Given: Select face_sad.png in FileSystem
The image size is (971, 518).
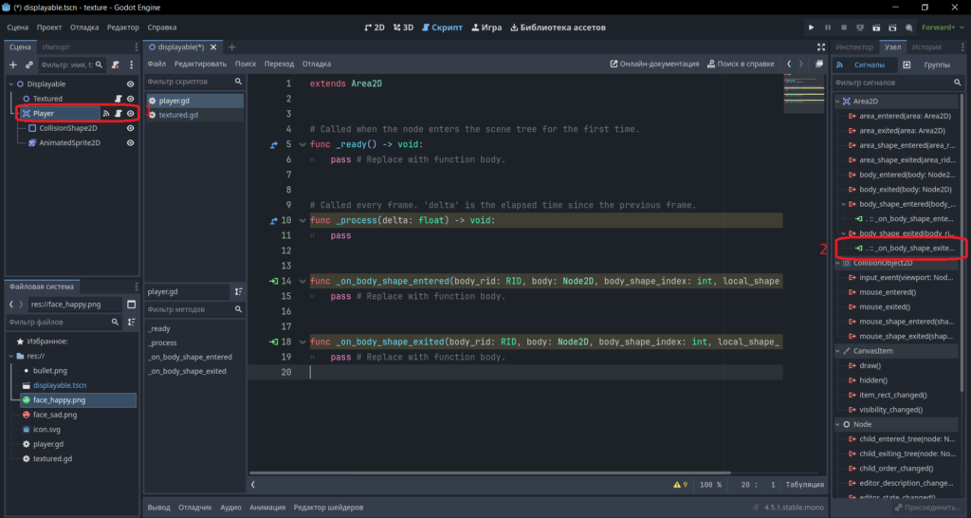Looking at the screenshot, I should (x=55, y=415).
